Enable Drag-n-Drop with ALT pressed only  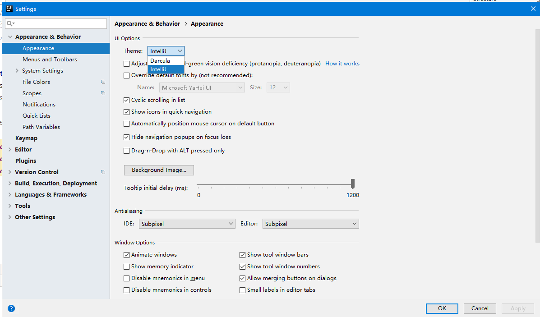pyautogui.click(x=126, y=151)
